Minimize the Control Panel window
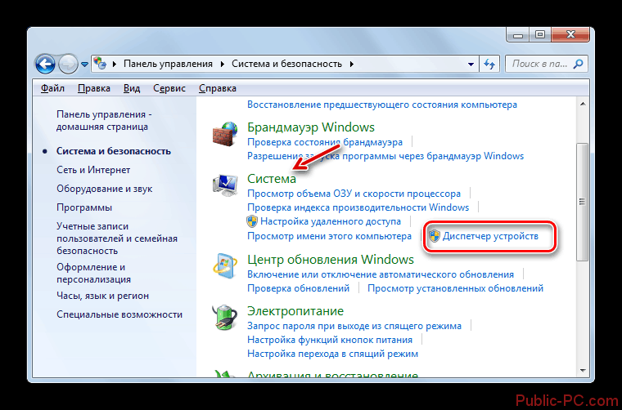 [518, 35]
